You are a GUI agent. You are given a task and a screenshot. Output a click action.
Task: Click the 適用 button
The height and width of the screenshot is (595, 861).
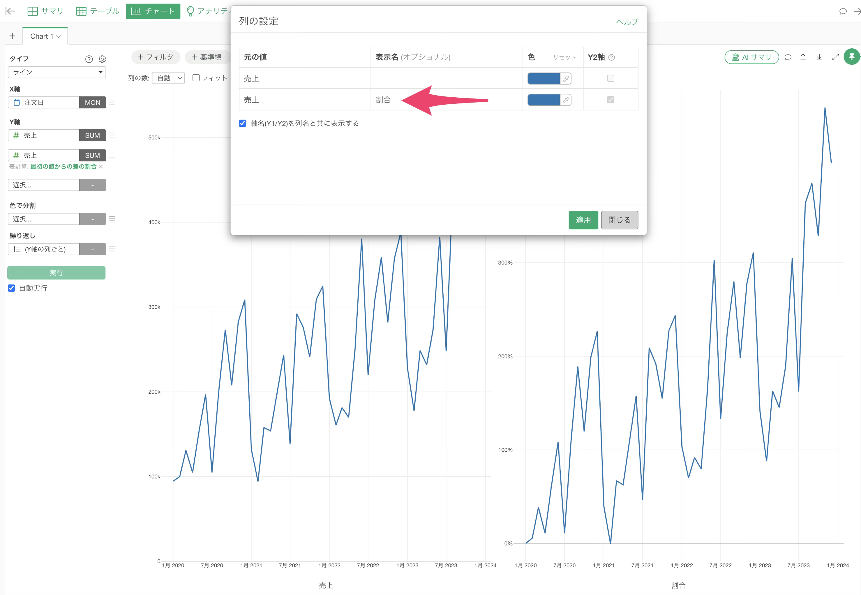(583, 220)
